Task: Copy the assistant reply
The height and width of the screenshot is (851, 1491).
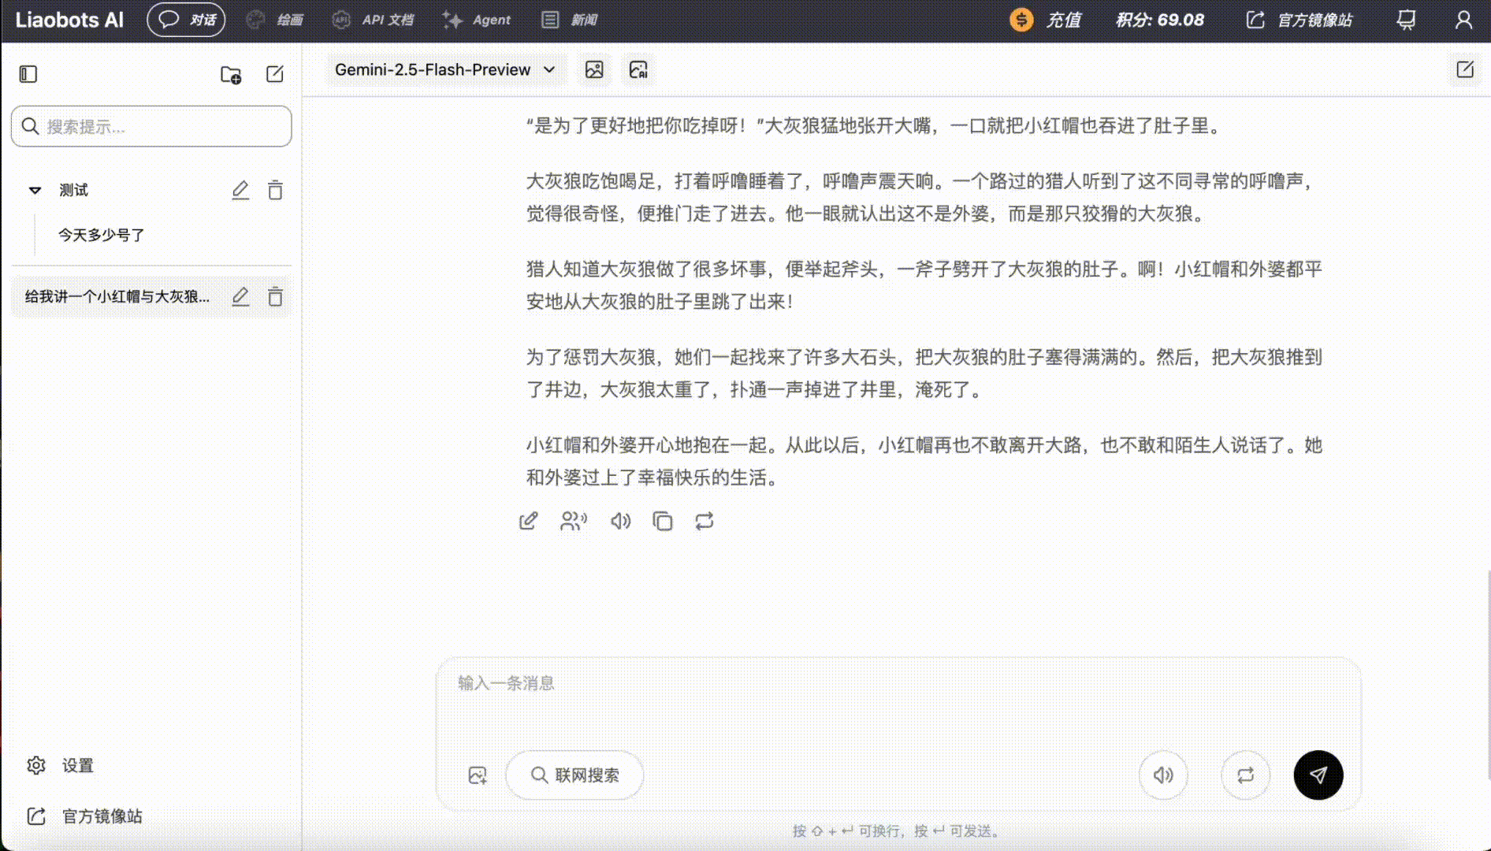Action: (663, 521)
